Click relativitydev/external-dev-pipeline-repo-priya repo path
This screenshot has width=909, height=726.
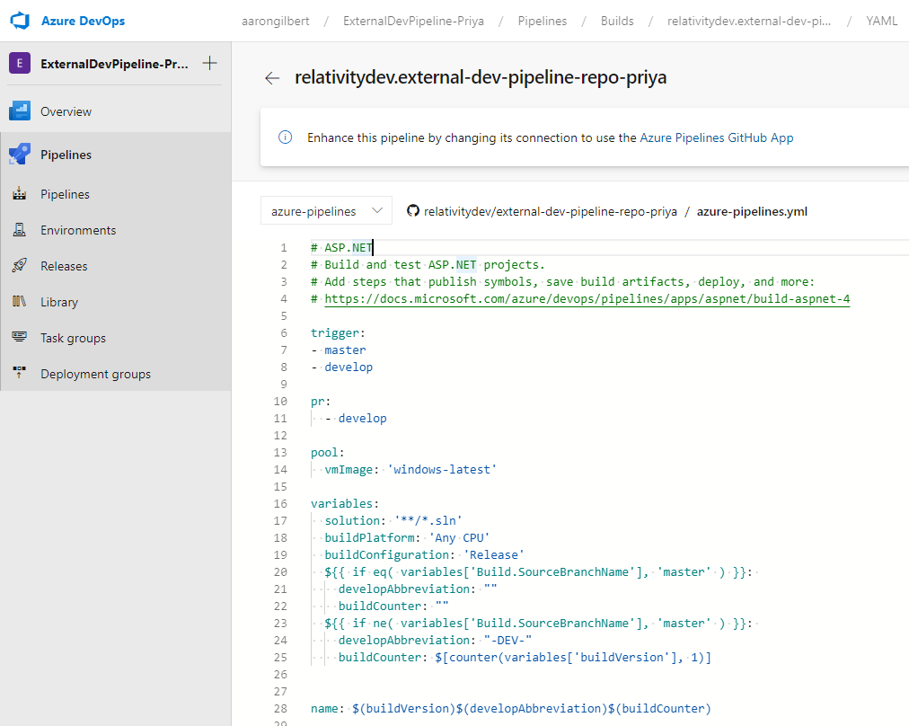point(550,212)
